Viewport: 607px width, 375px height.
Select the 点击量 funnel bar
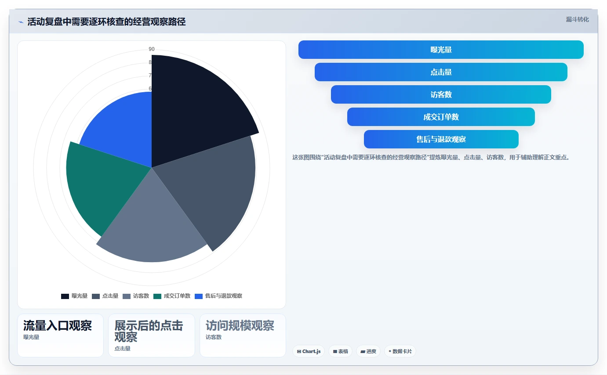[441, 72]
